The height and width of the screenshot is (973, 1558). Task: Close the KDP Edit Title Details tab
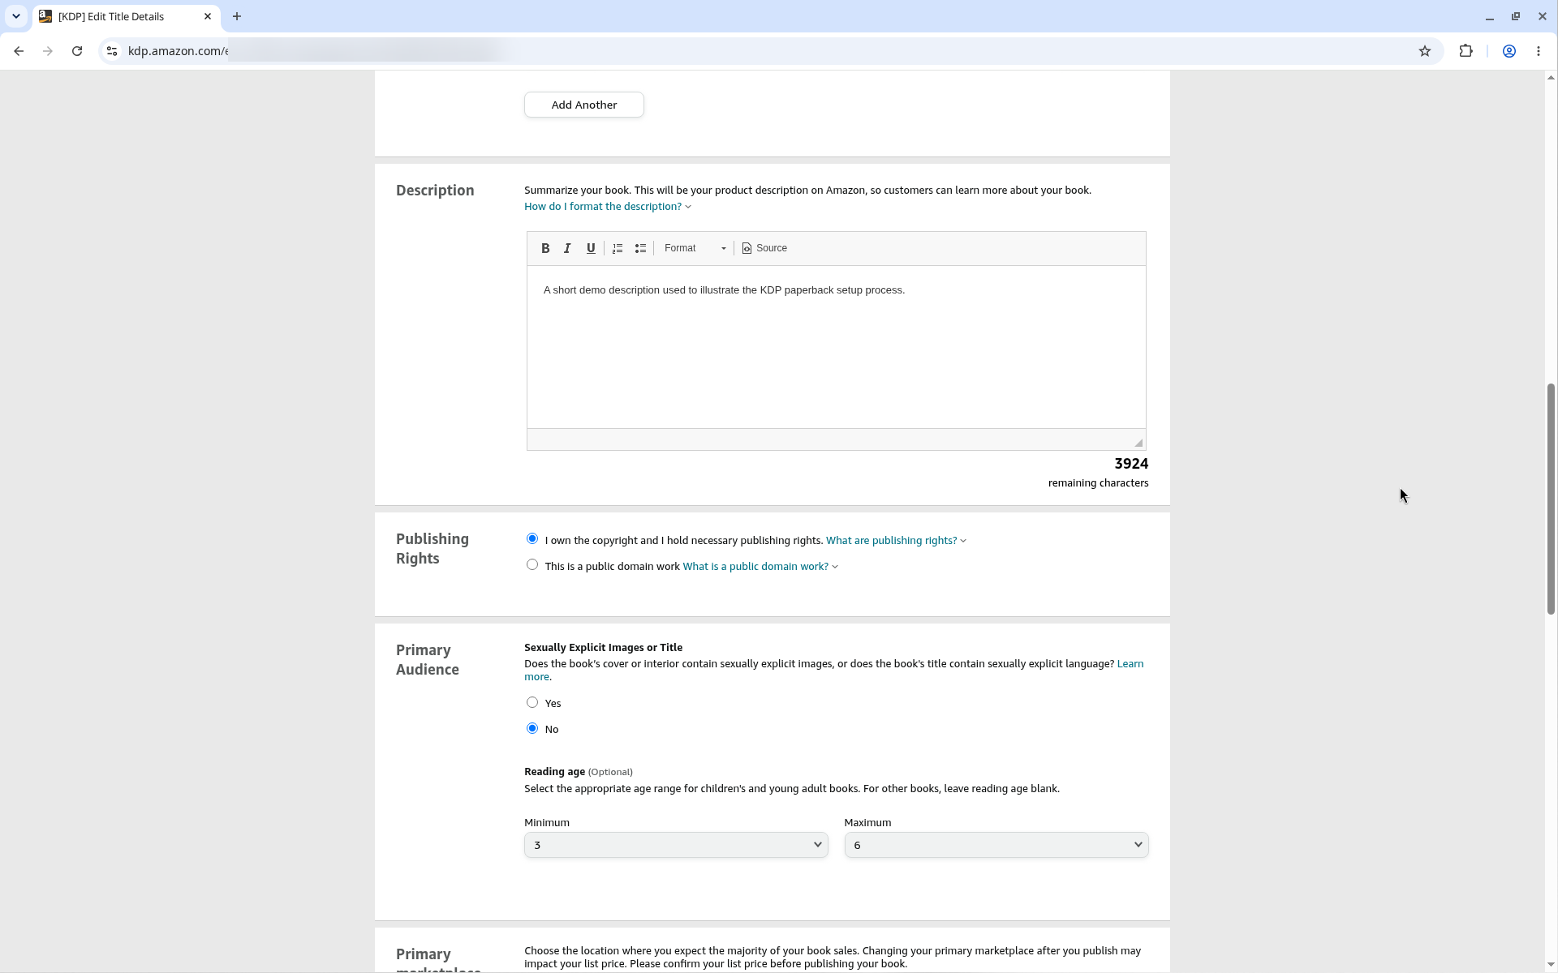208,16
